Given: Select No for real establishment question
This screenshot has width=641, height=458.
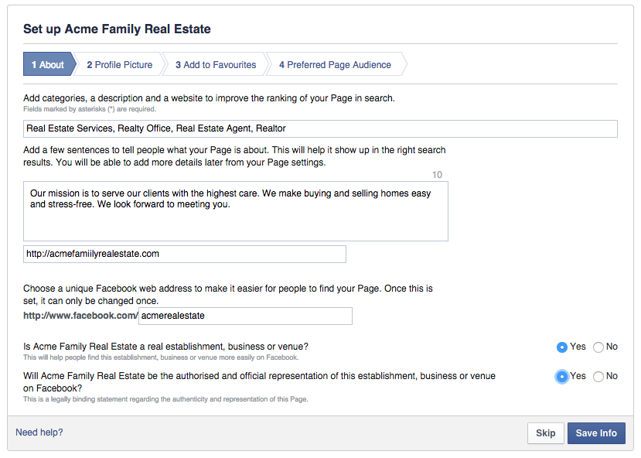Looking at the screenshot, I should [x=598, y=347].
